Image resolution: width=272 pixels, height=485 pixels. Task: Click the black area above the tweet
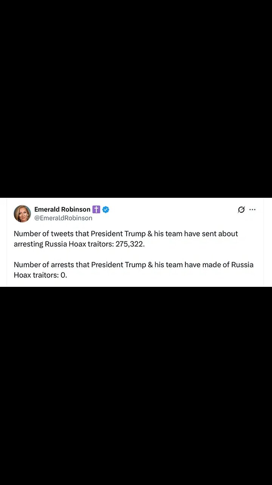tap(136, 99)
